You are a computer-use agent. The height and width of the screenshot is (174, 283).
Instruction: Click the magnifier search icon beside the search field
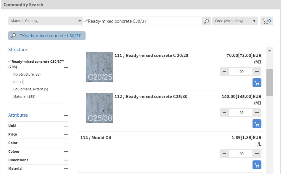click(x=206, y=21)
